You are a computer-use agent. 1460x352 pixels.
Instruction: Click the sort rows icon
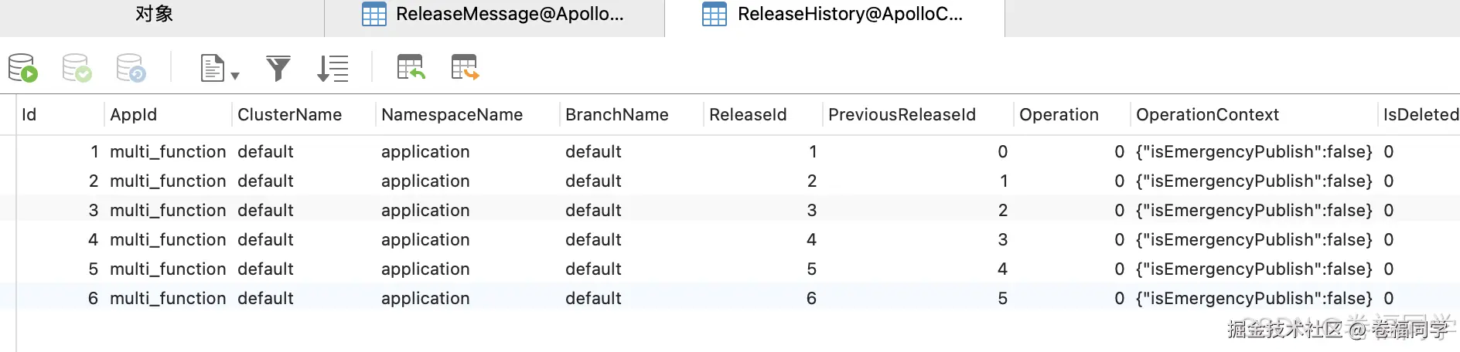click(x=333, y=68)
